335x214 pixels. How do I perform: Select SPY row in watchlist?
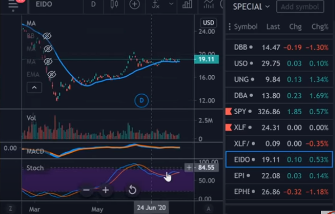click(x=279, y=111)
